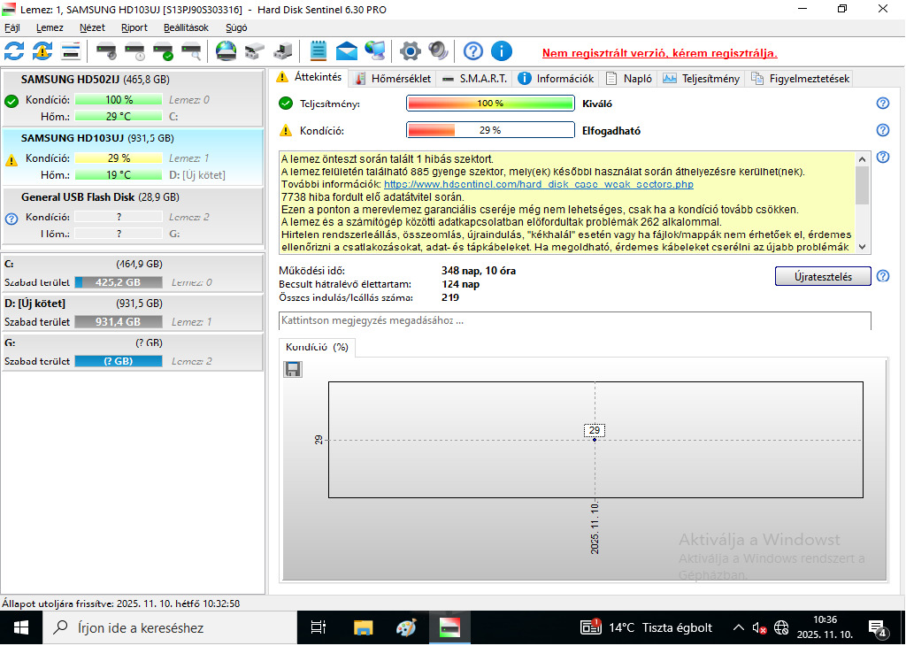Screen dimensions: 906x646
Task: Click the blue info circle toolbar icon
Action: tap(502, 51)
